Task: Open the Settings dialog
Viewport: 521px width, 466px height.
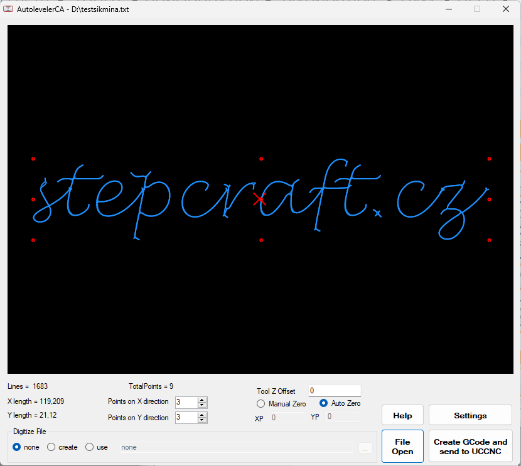Action: [x=470, y=415]
